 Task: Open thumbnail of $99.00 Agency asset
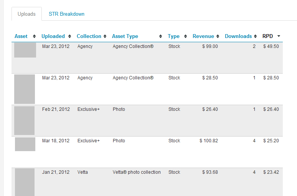click(x=25, y=50)
